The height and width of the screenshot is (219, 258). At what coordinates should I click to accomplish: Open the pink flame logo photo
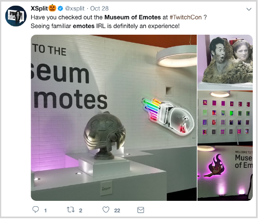click(x=225, y=173)
